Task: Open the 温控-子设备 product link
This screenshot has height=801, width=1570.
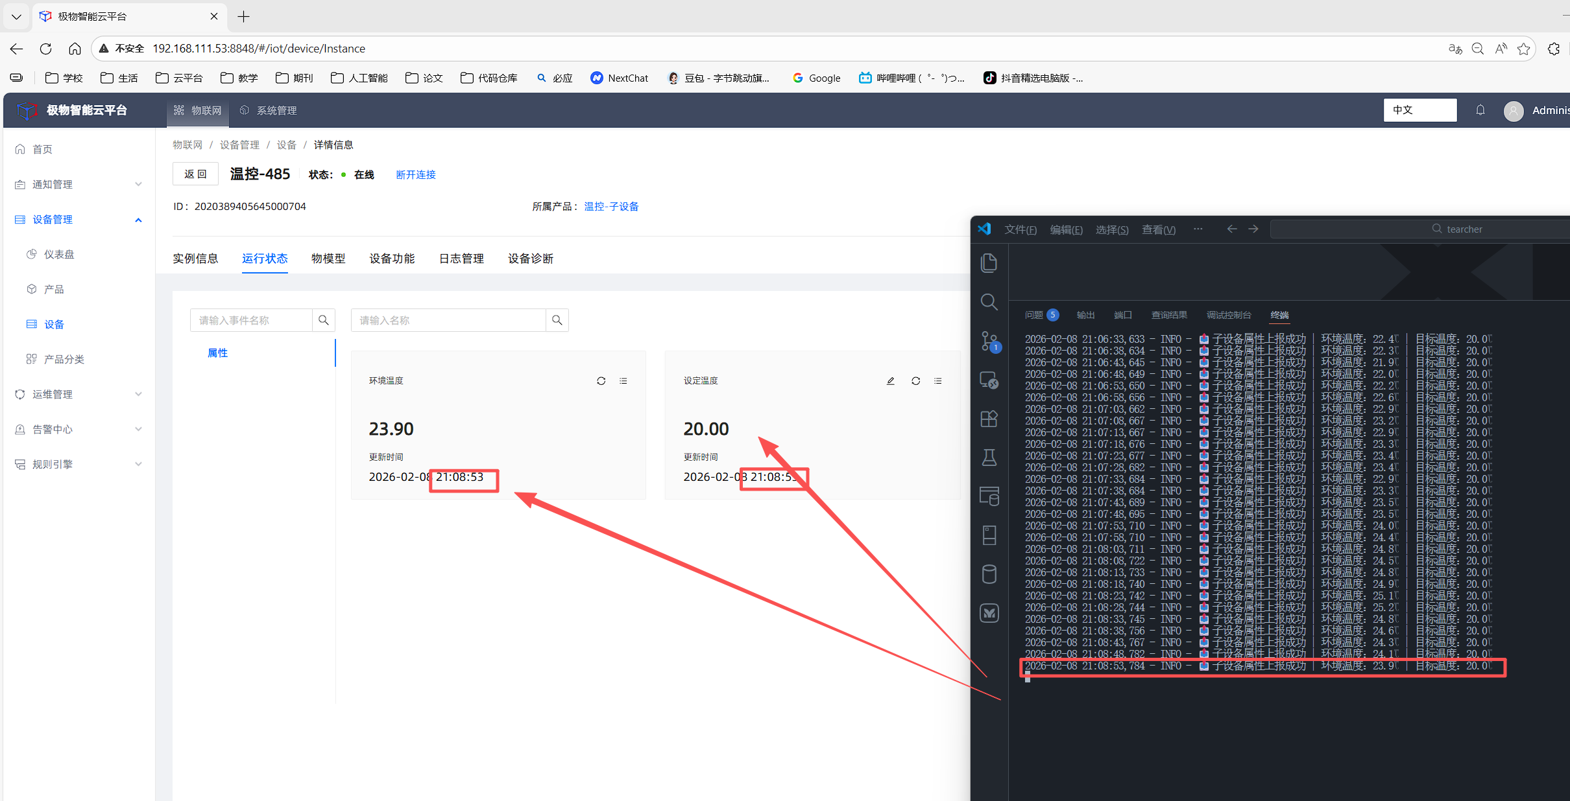Action: [611, 207]
